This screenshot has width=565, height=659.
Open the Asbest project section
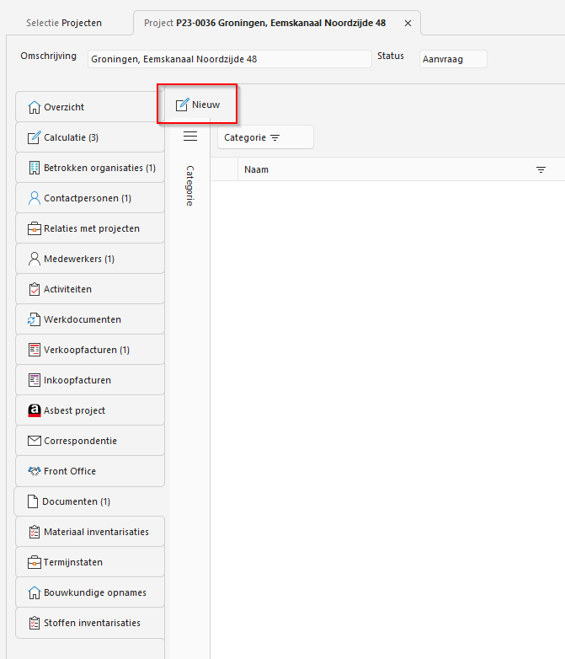click(x=90, y=410)
